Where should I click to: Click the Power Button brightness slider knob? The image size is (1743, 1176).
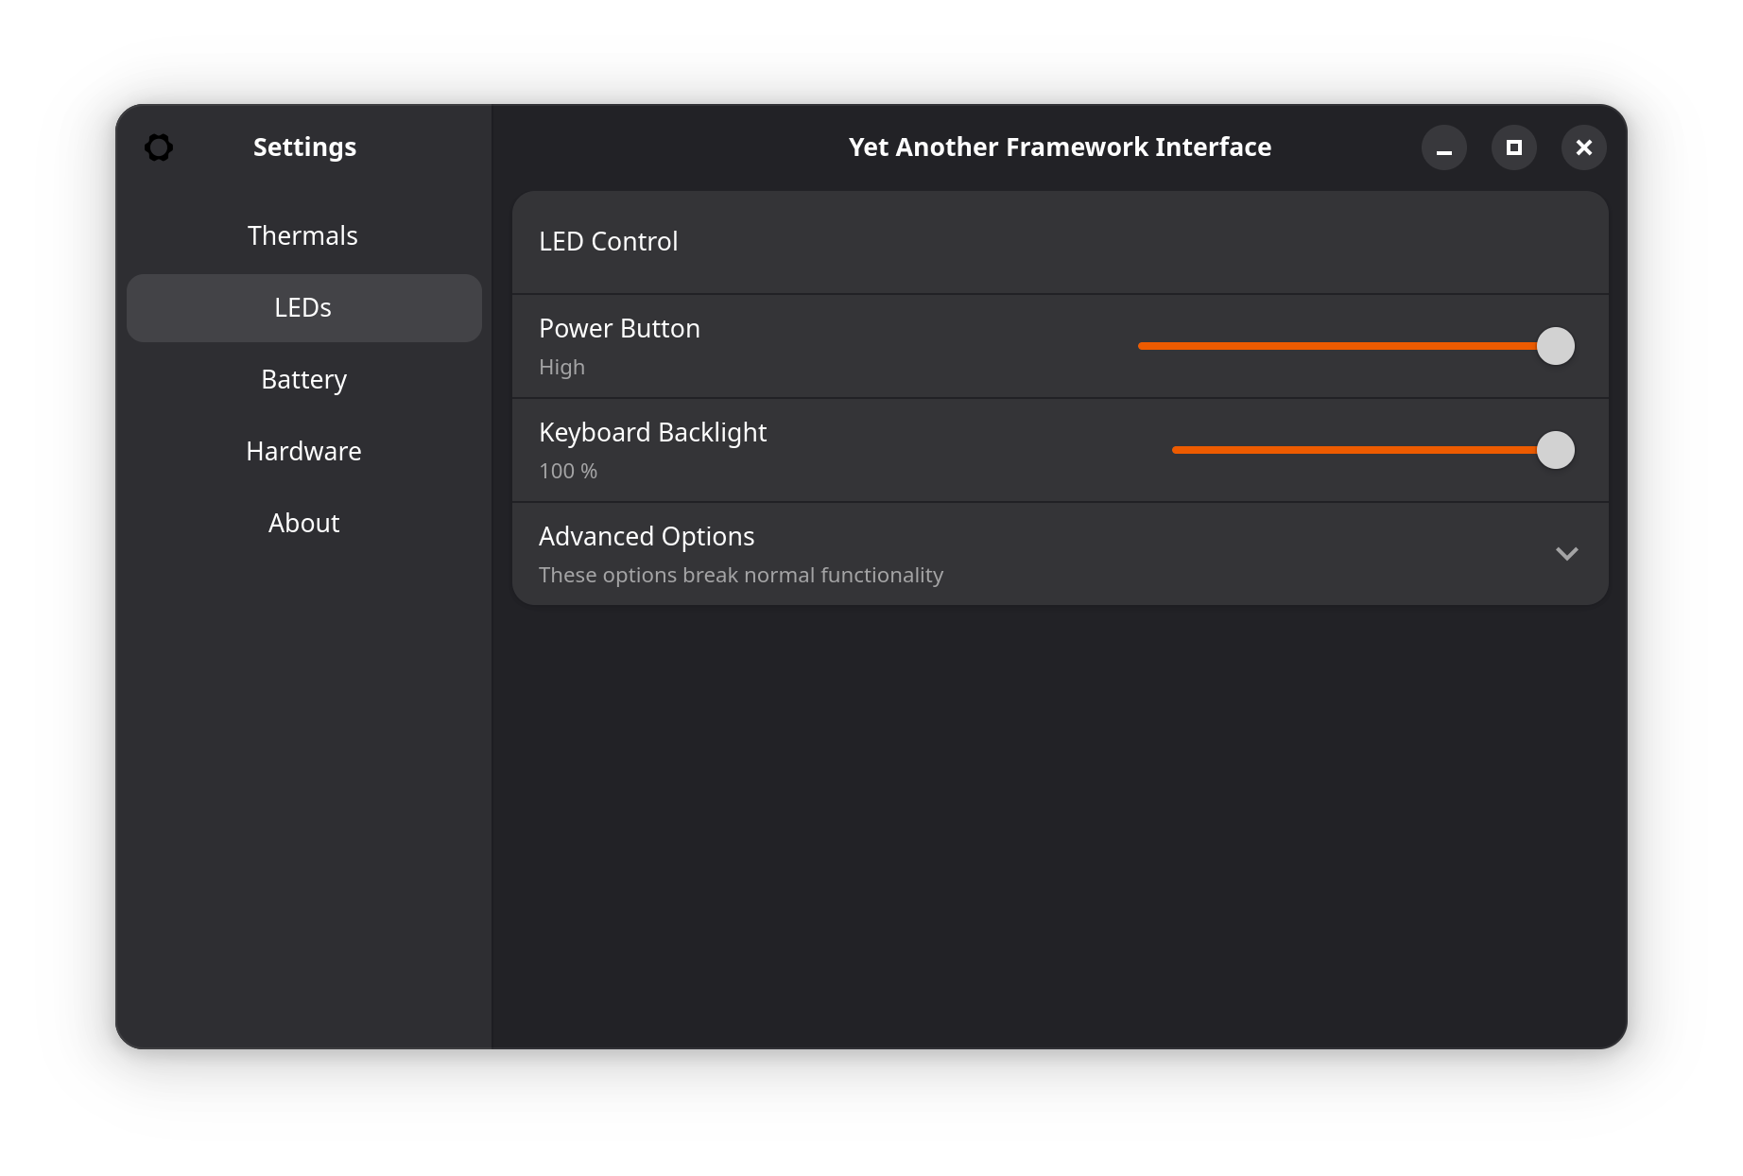tap(1555, 346)
